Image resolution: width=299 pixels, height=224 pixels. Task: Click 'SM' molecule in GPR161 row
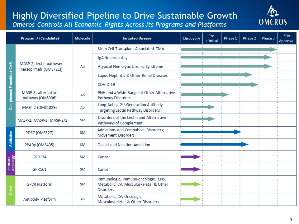click(x=83, y=169)
